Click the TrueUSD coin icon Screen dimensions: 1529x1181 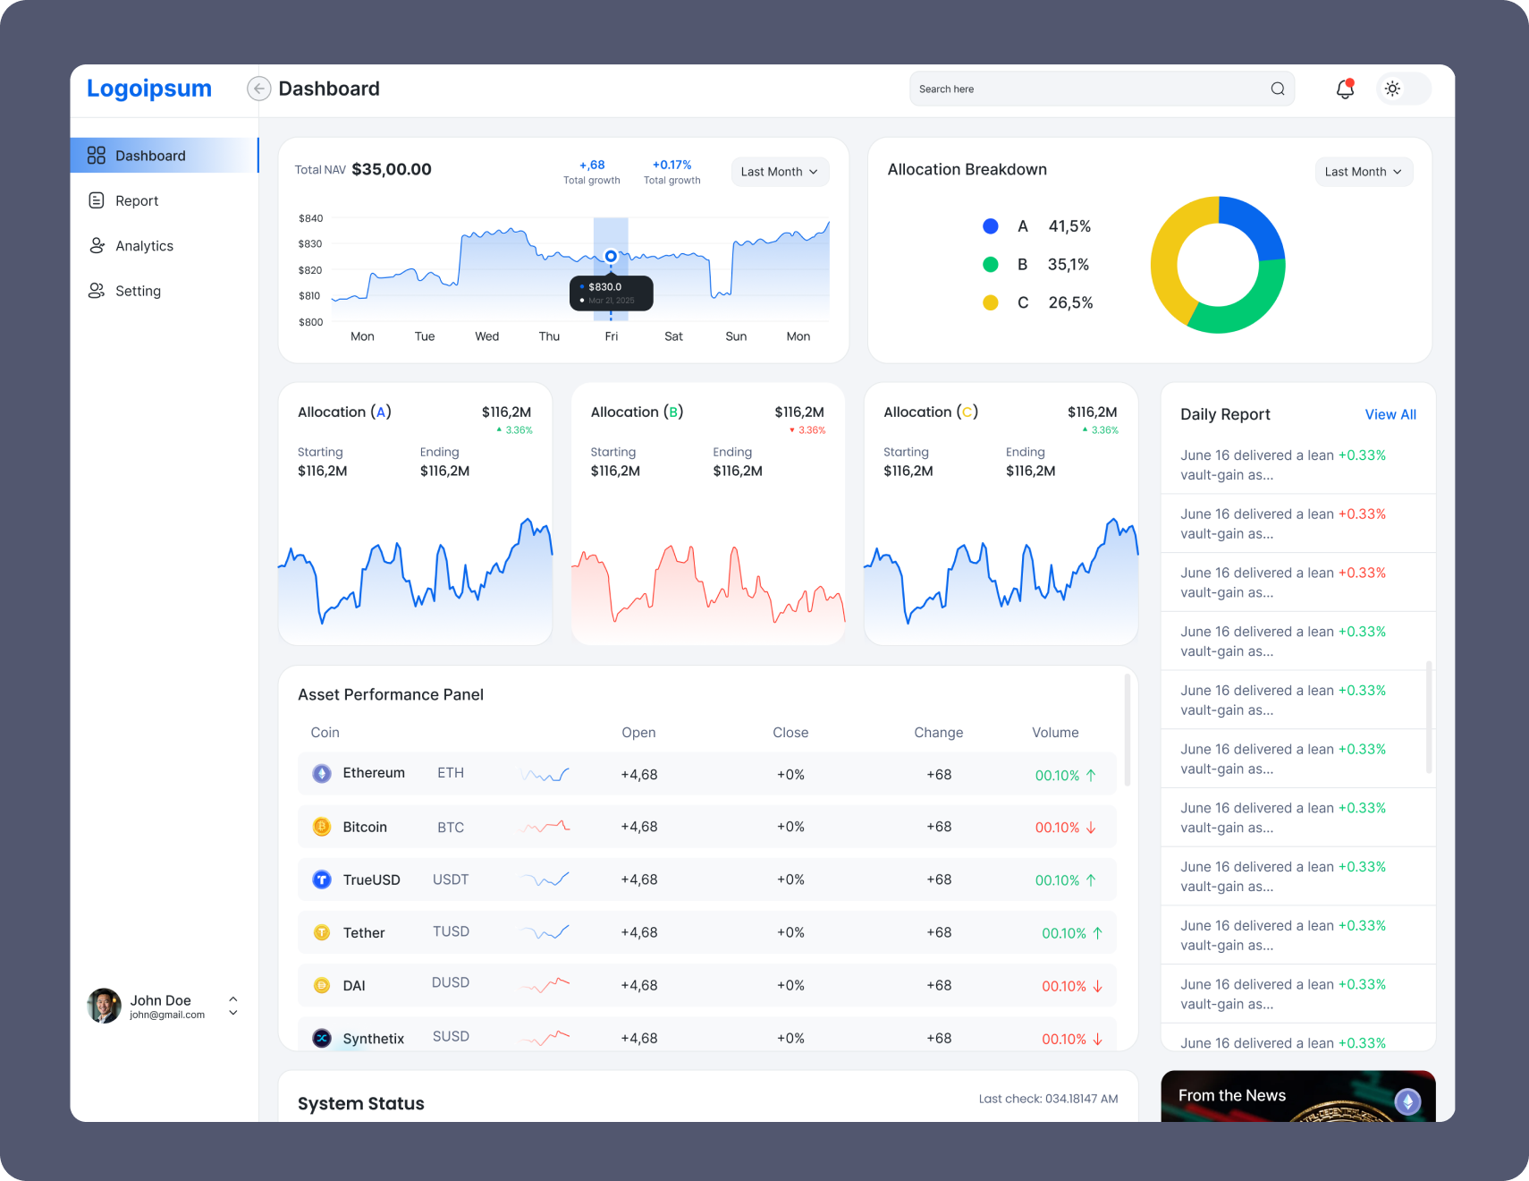tap(322, 879)
